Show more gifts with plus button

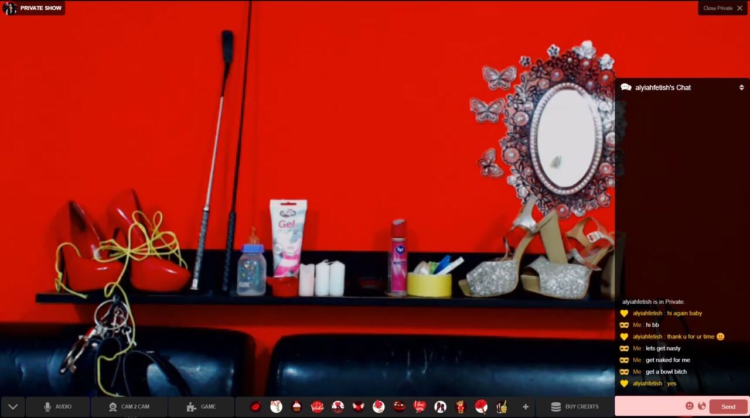[x=526, y=407]
